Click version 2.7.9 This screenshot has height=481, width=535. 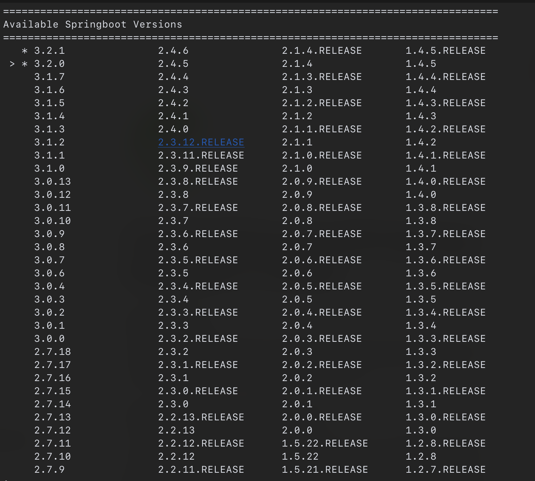(x=50, y=470)
